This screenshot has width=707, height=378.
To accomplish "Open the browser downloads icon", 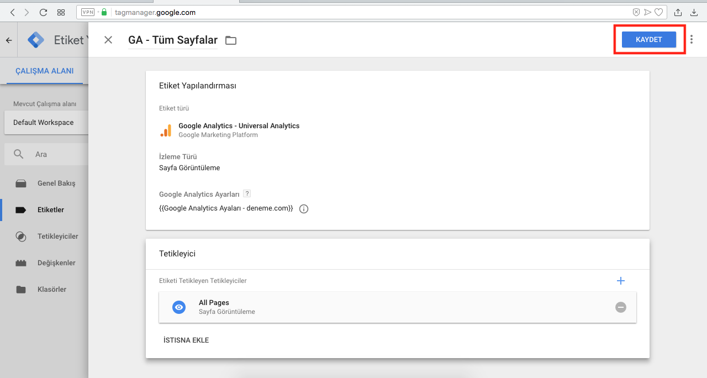I will coord(694,12).
